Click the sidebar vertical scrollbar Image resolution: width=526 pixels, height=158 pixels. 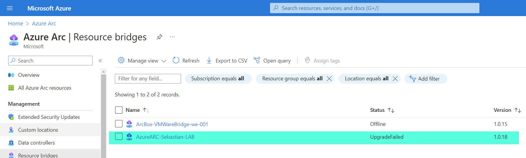coord(103,117)
